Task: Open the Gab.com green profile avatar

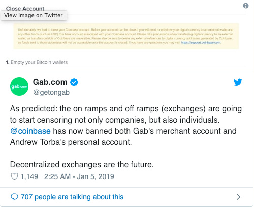Action: pyautogui.click(x=19, y=86)
